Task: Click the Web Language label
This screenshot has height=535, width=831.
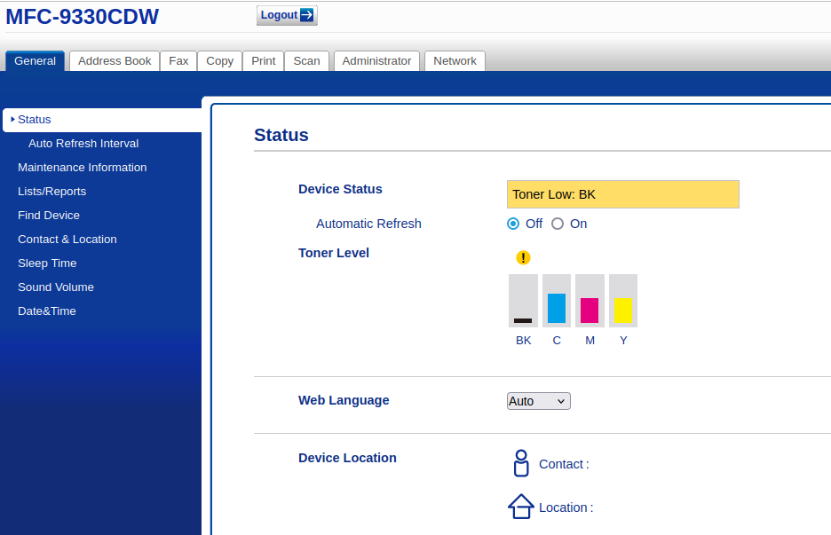Action: [x=344, y=400]
